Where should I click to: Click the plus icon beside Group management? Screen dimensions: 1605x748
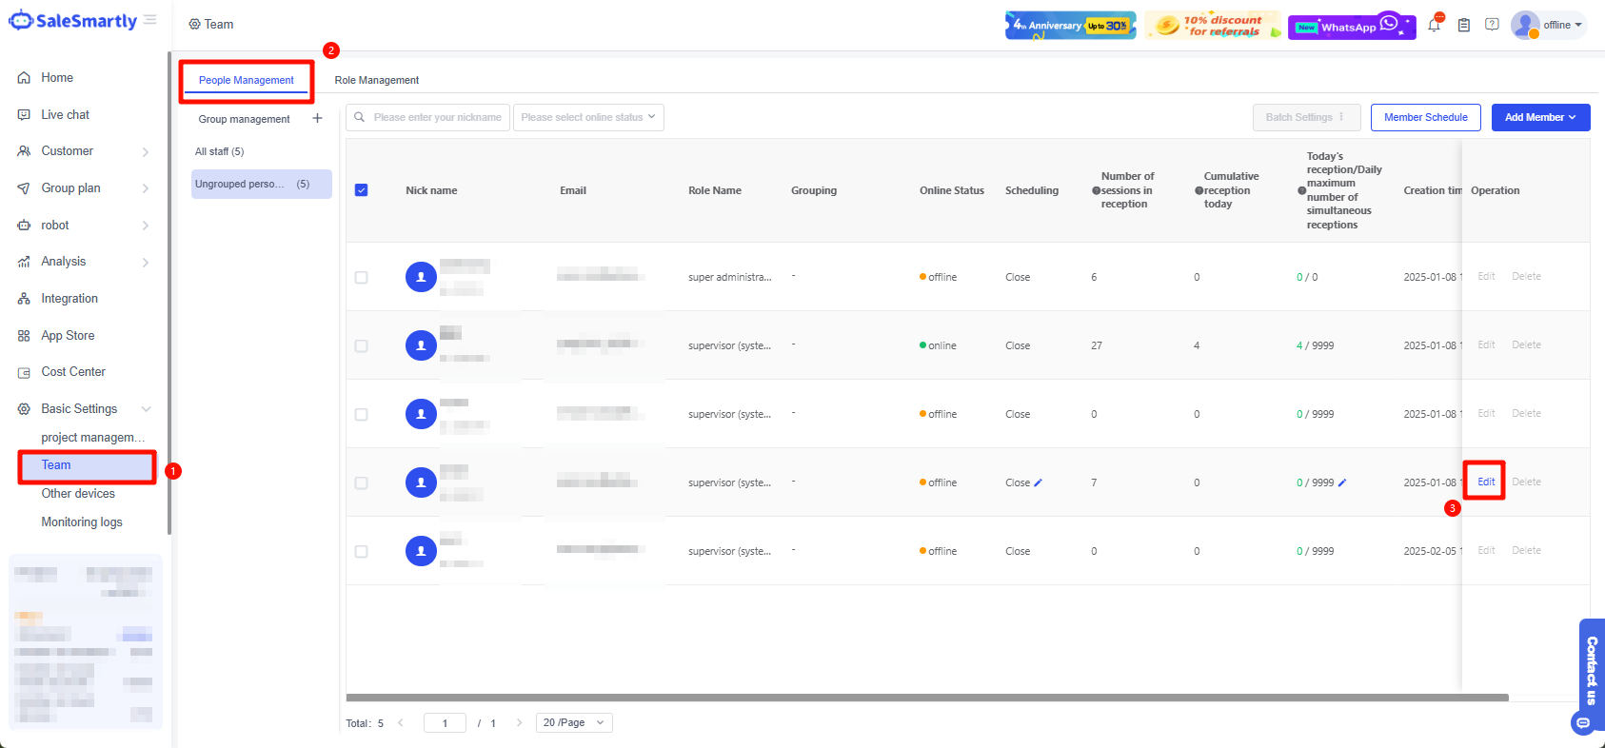317,119
